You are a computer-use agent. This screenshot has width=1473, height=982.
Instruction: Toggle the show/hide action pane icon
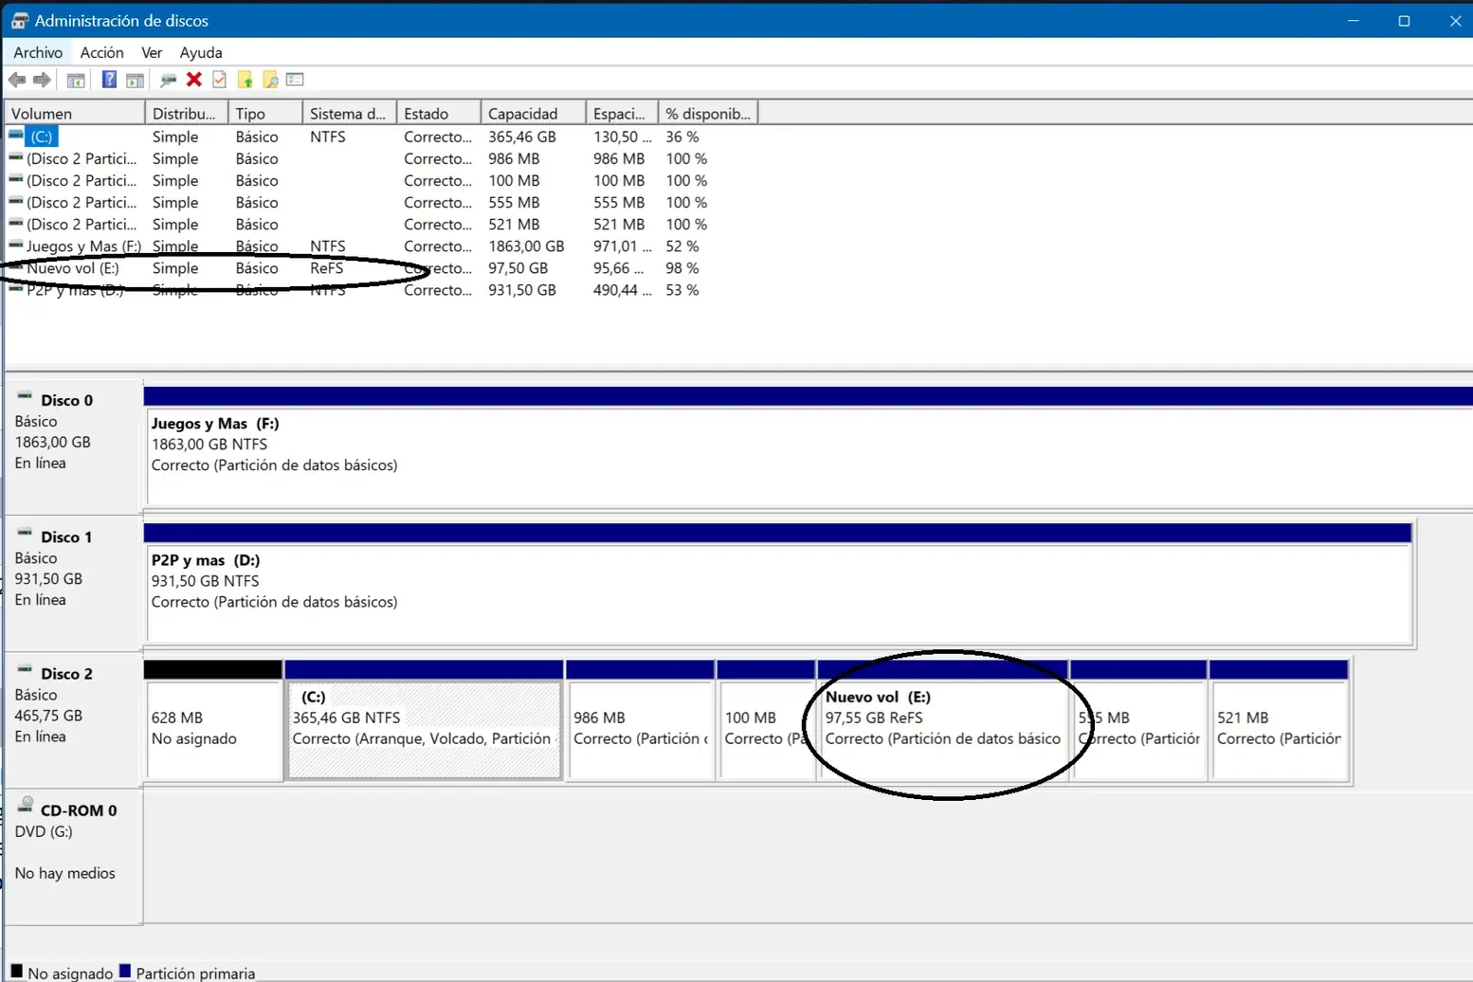tap(136, 80)
